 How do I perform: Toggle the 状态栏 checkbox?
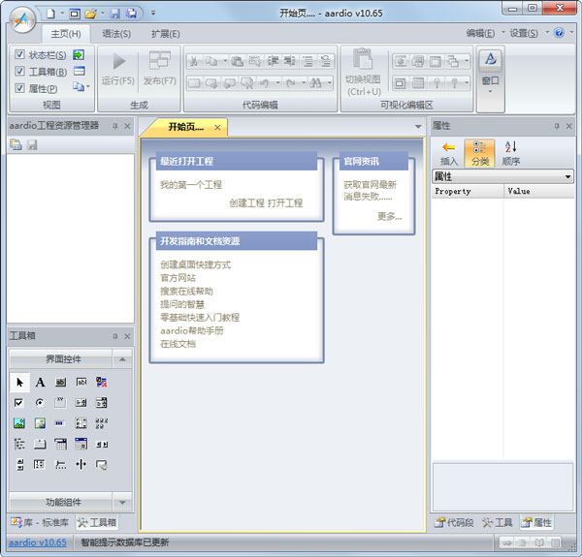tap(20, 55)
